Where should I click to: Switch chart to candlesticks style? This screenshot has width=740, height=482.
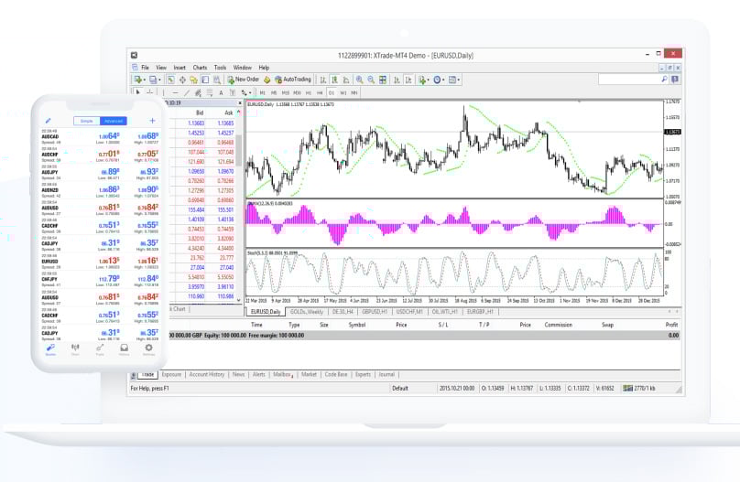pyautogui.click(x=334, y=80)
